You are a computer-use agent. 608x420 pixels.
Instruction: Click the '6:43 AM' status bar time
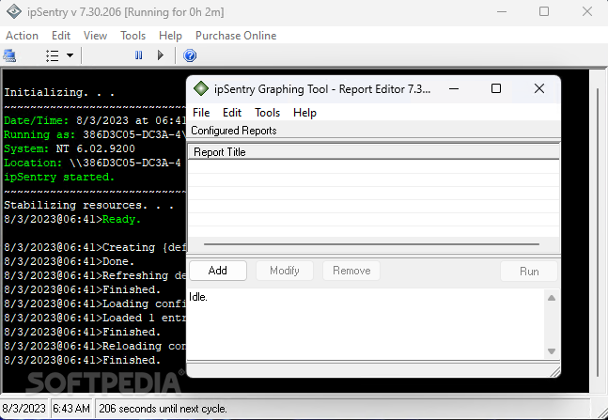[71, 409]
